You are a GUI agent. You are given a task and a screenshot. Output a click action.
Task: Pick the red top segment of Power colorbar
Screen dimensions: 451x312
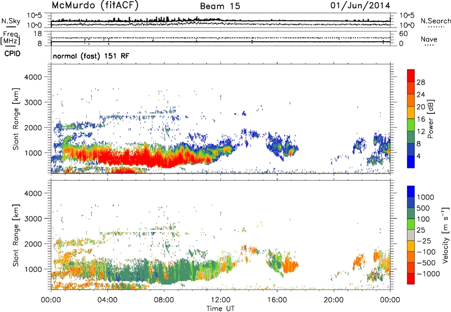click(x=411, y=75)
